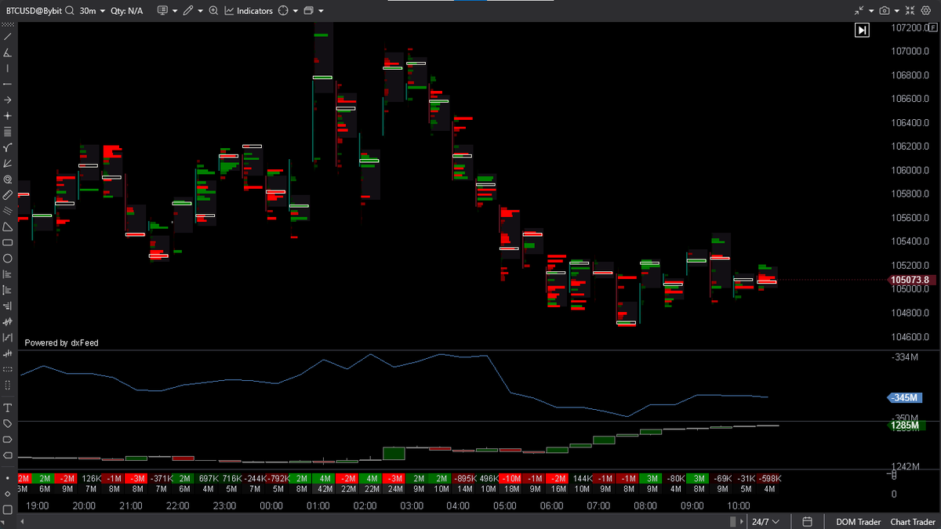941x529 pixels.
Task: Click the 105073.8 price label
Action: (x=911, y=280)
